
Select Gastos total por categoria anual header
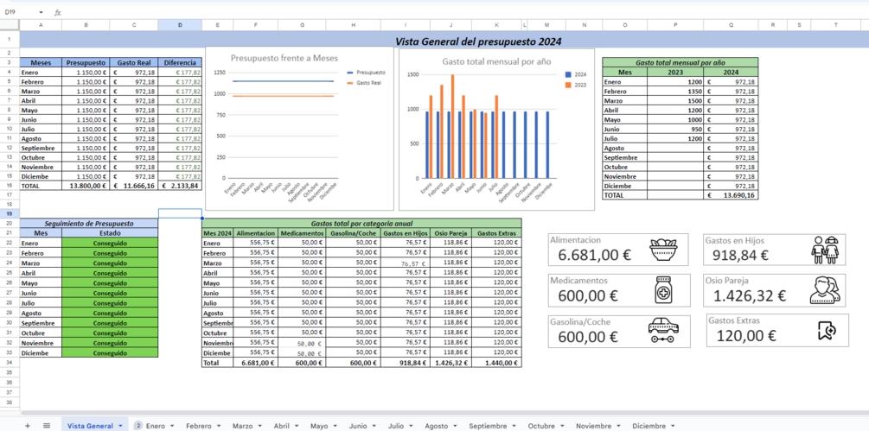pos(361,223)
